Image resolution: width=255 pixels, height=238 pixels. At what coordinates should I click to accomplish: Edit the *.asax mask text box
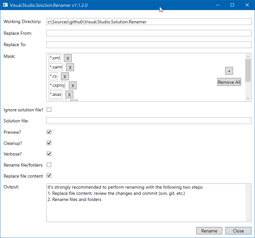(x=55, y=94)
